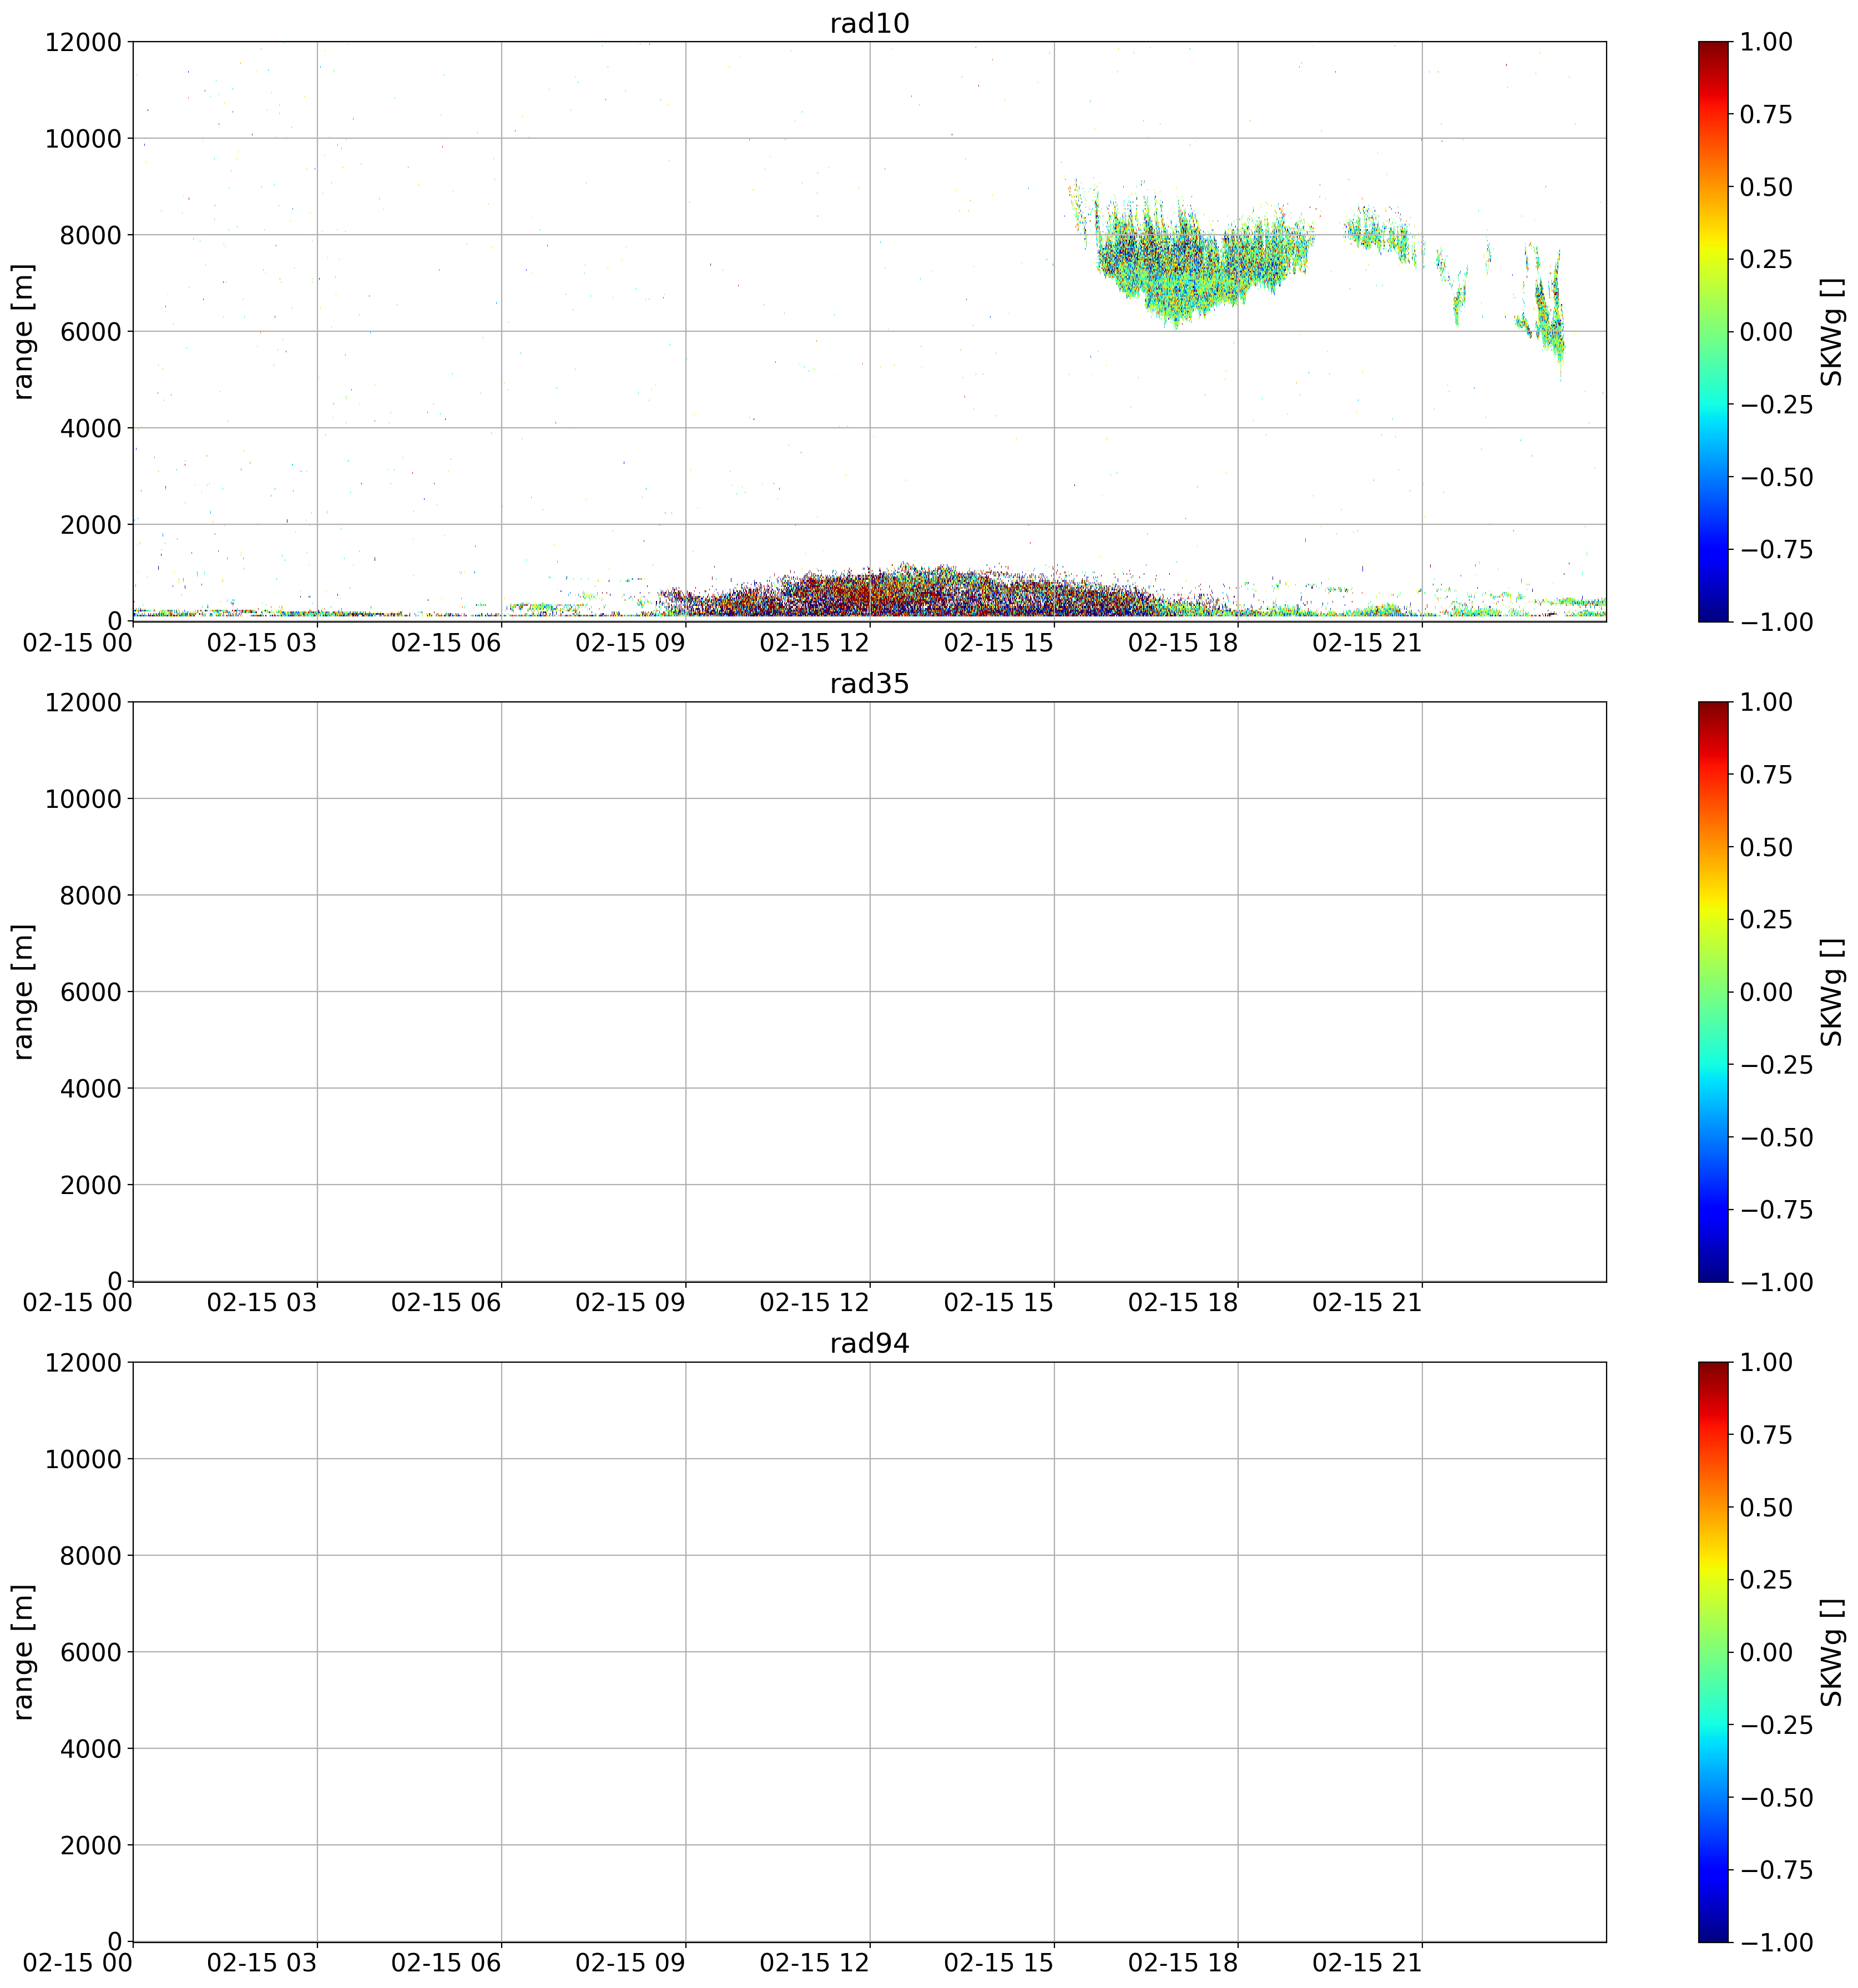
Task: Click the '02-15 21' tick label under rad10
Action: pyautogui.click(x=1367, y=643)
